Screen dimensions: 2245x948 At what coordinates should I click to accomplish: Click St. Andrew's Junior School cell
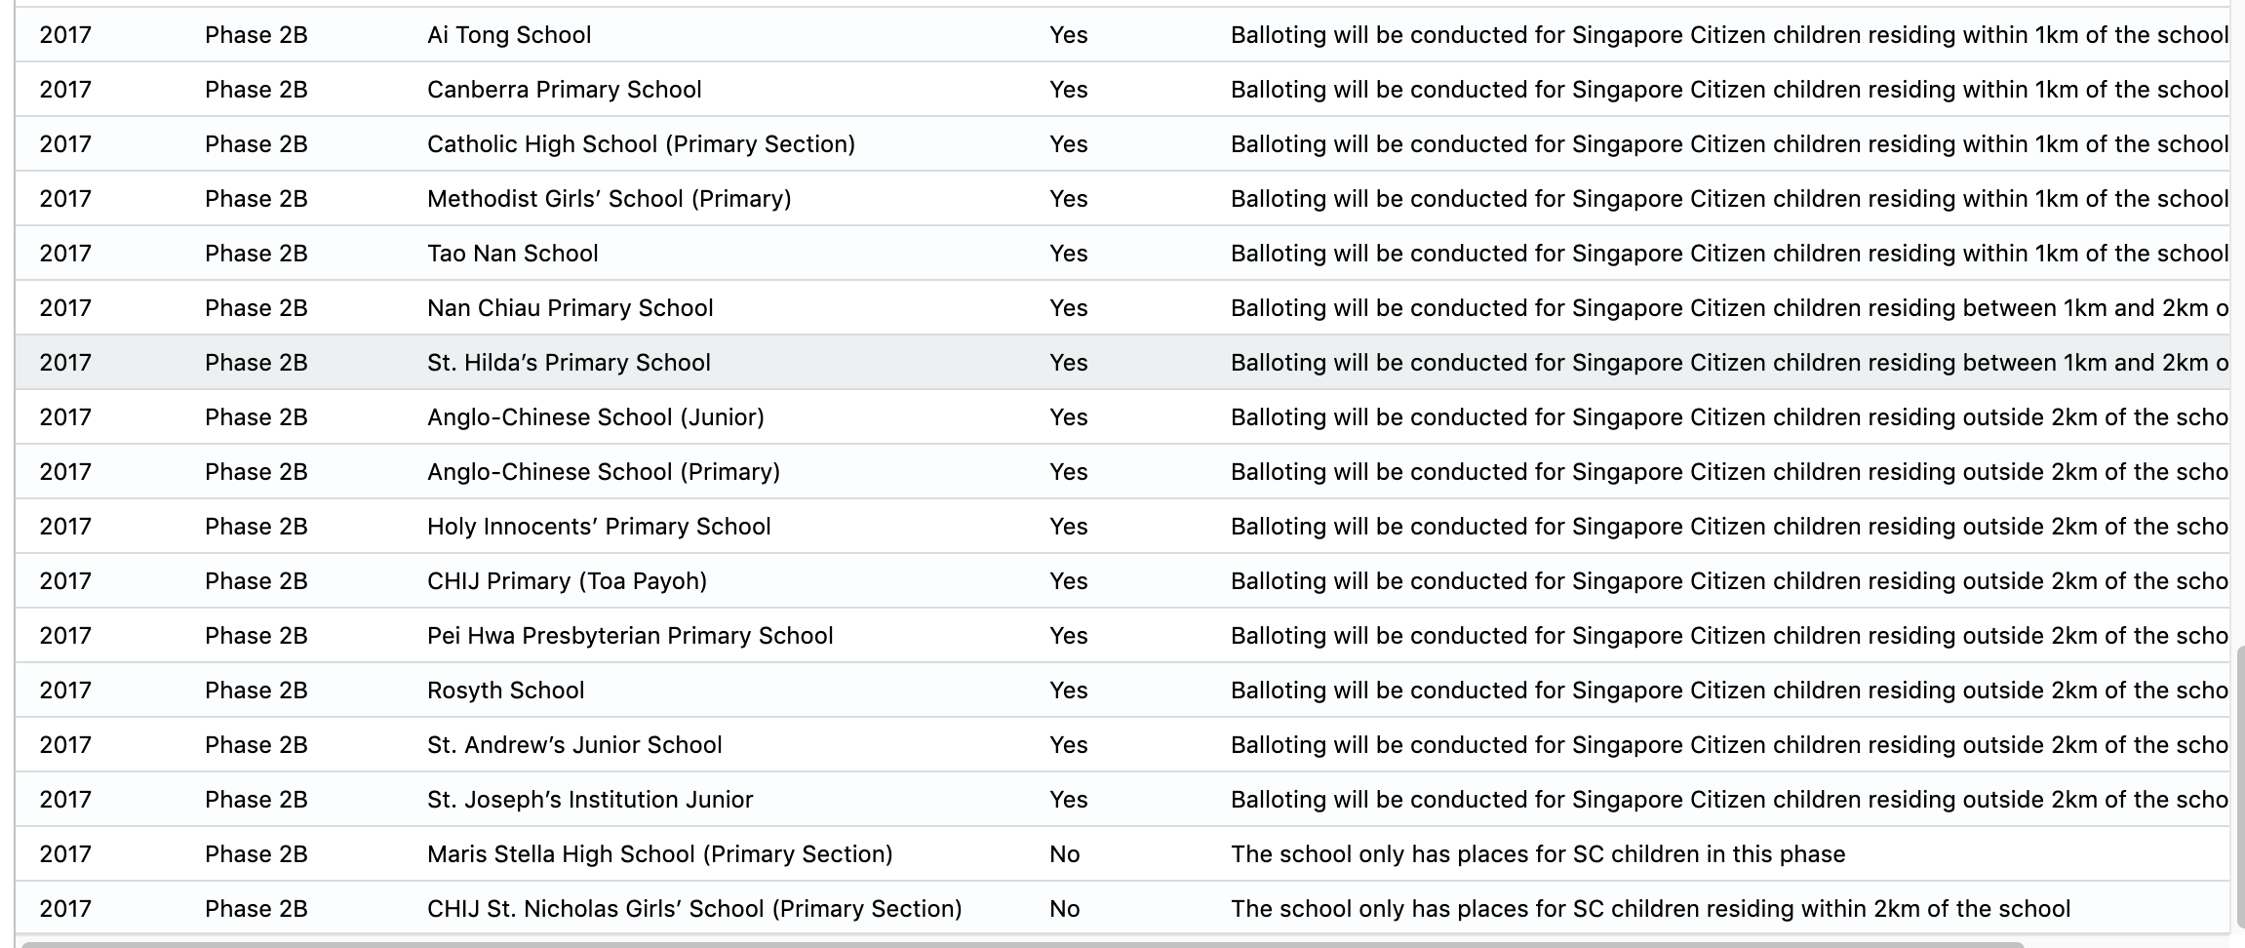coord(574,745)
